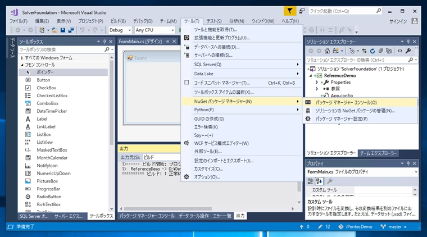Click the Solution Explorer Refresh icon
Screen dimensions: 427x237
[373, 51]
